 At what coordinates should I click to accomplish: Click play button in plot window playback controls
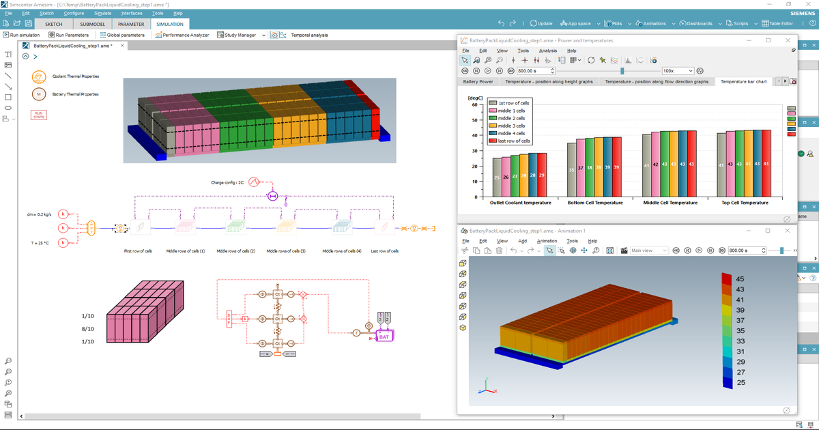[x=488, y=71]
